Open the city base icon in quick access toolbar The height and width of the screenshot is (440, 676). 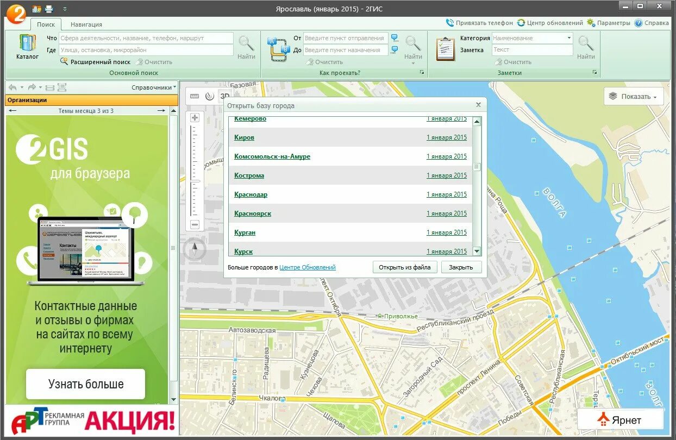[x=37, y=9]
